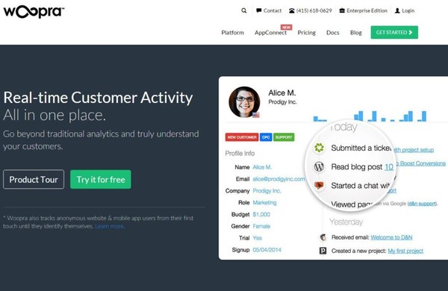The height and width of the screenshot is (291, 448).
Task: Click the Enterprise Edition briefcase icon
Action: point(342,10)
